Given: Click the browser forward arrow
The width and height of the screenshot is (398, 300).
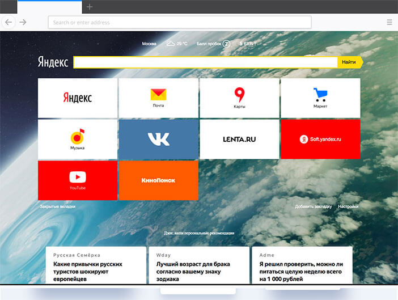Looking at the screenshot, I should point(23,22).
